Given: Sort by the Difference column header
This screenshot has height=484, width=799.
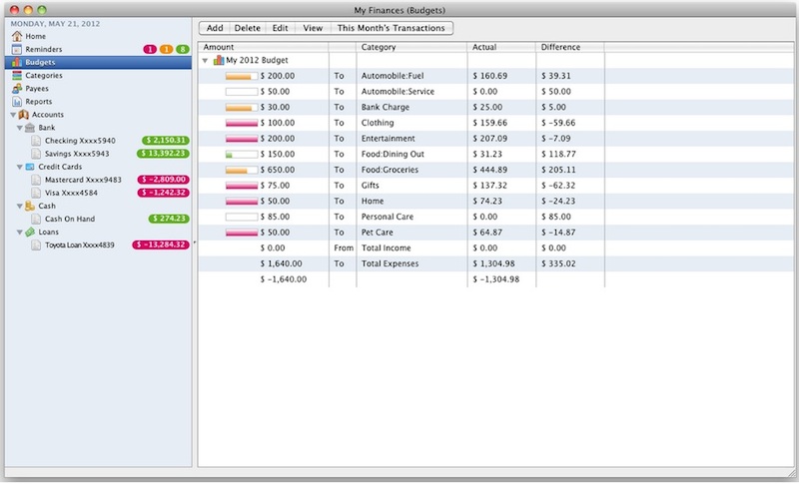Looking at the screenshot, I should [570, 47].
